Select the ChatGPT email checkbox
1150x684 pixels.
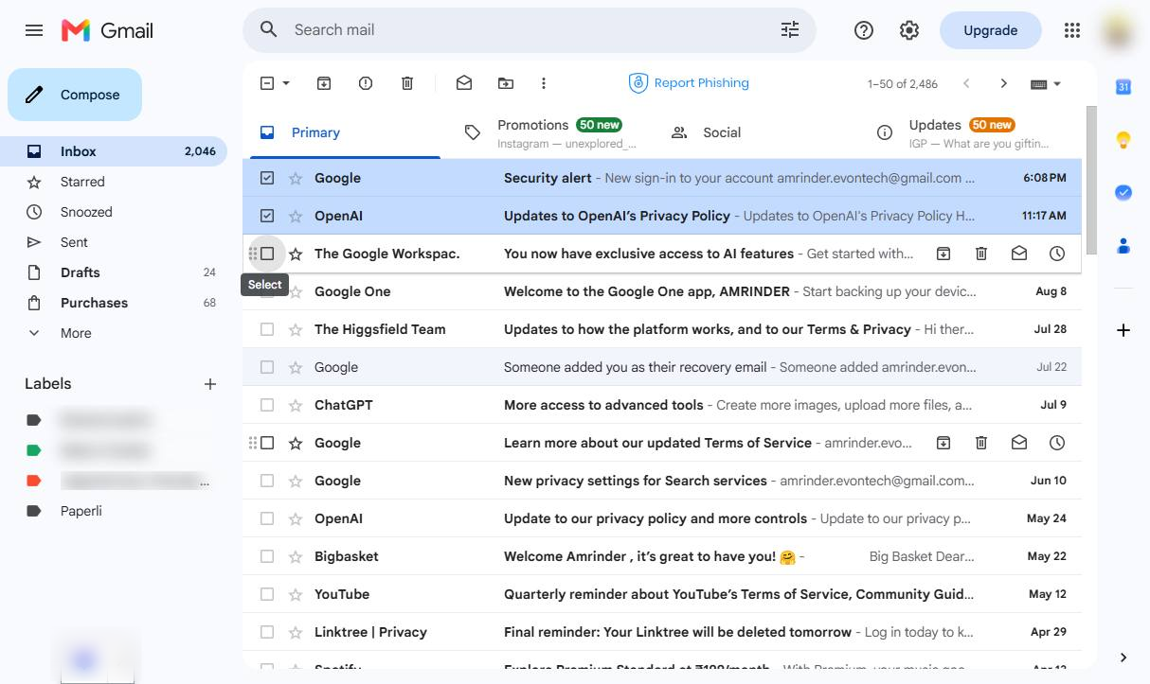click(267, 405)
